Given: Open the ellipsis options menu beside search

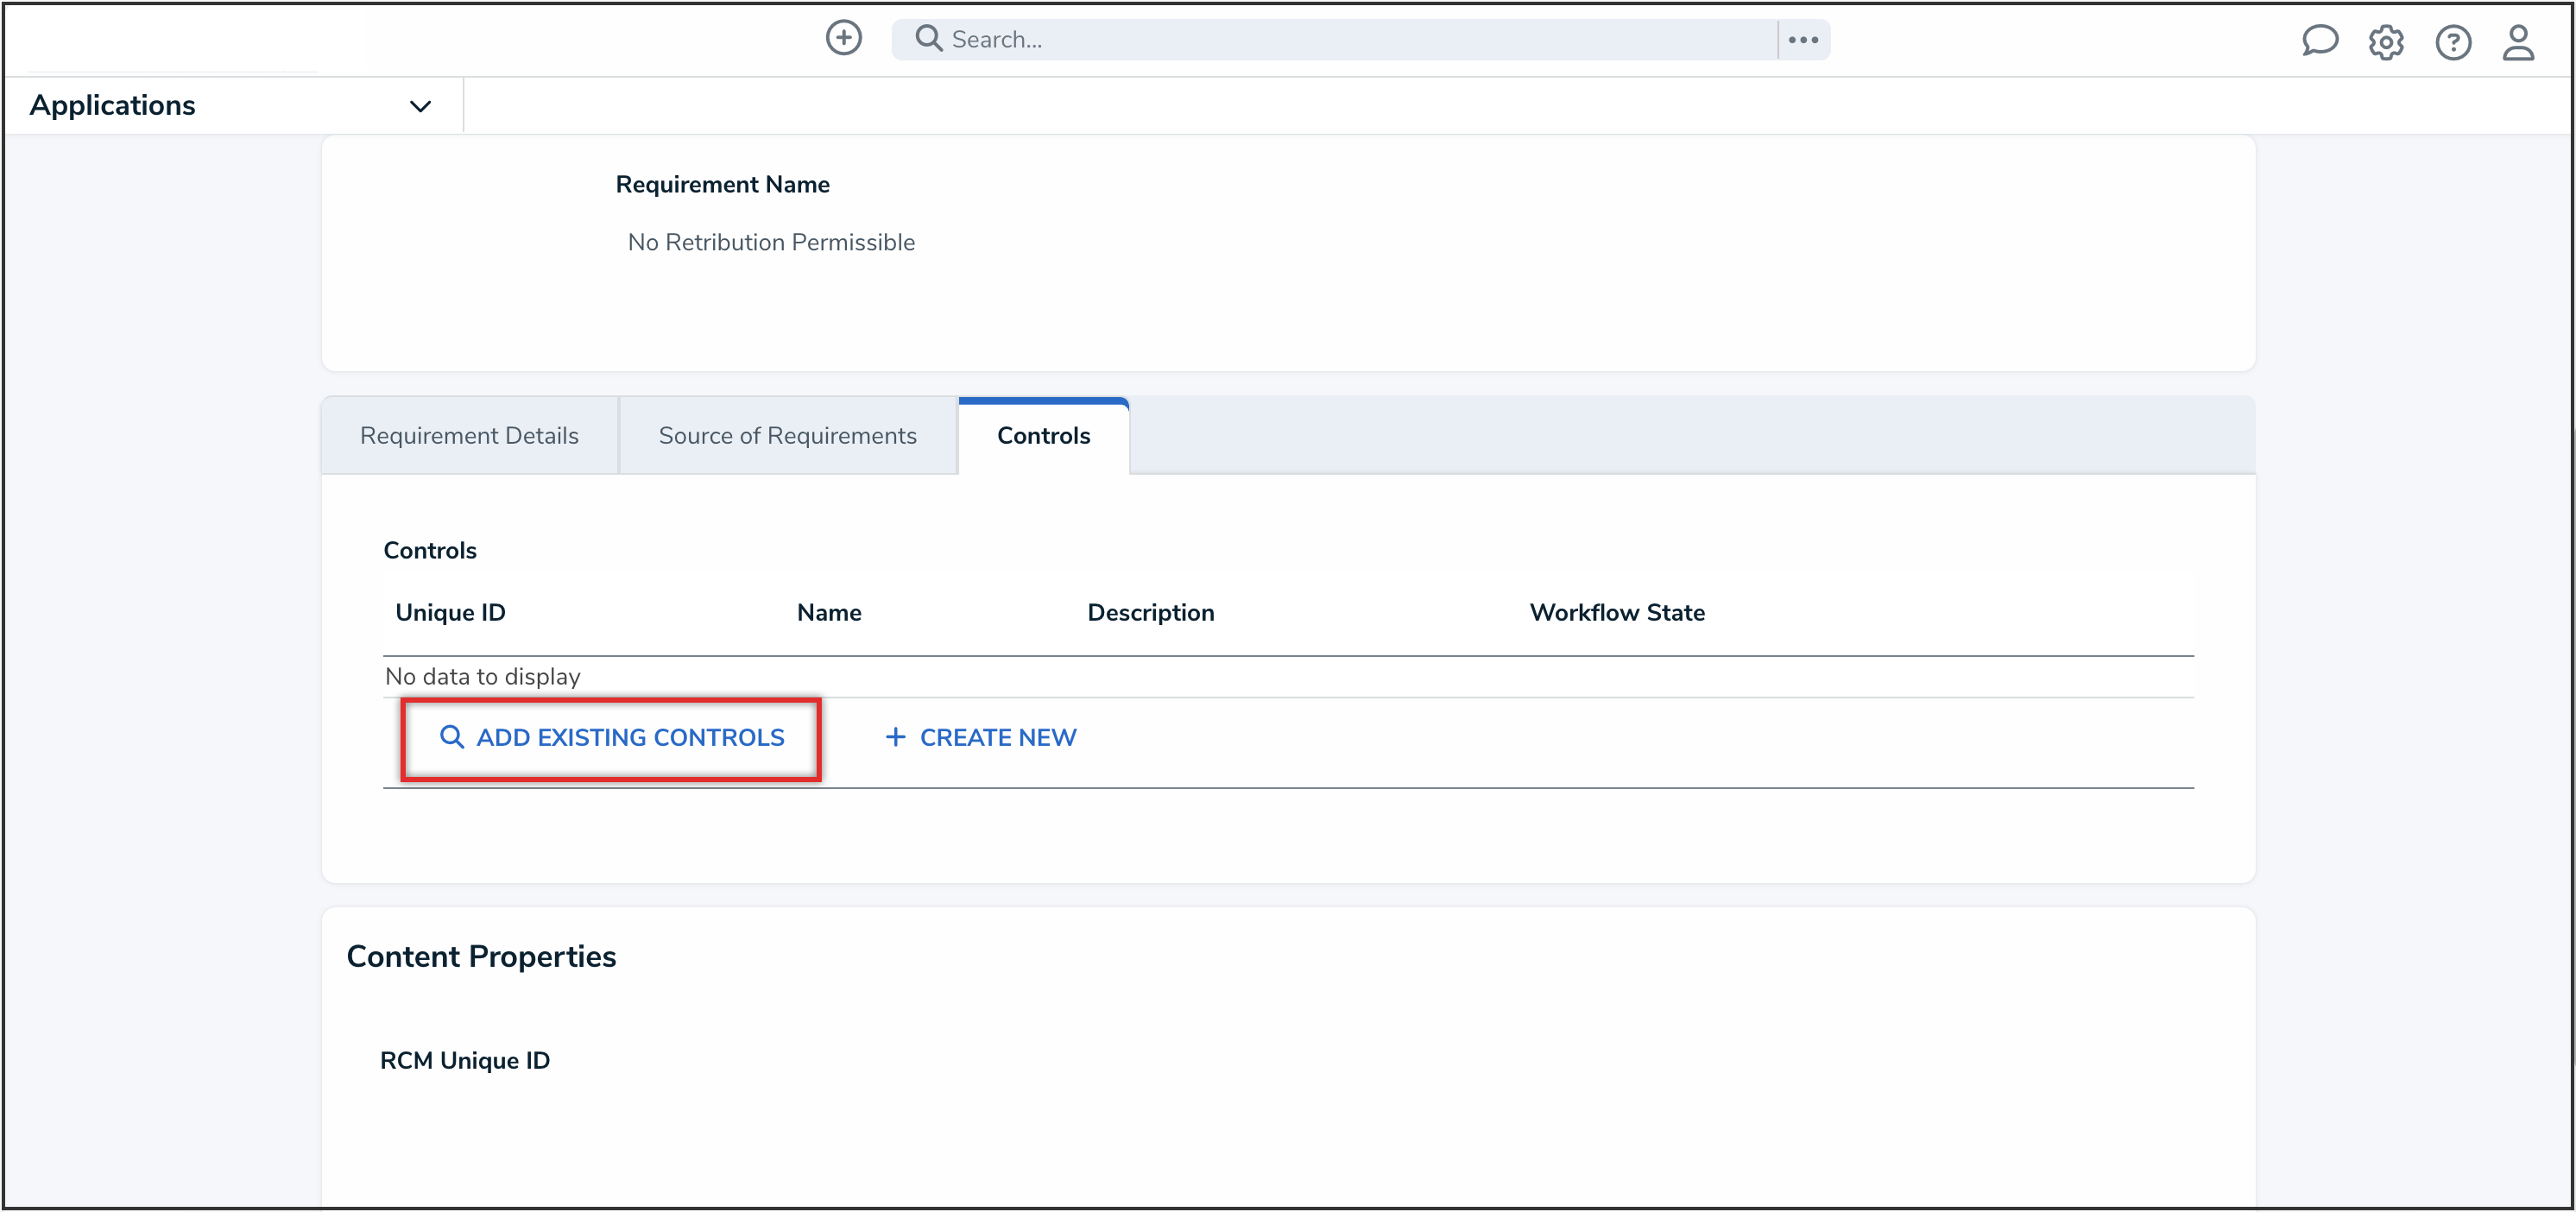Looking at the screenshot, I should 1803,39.
